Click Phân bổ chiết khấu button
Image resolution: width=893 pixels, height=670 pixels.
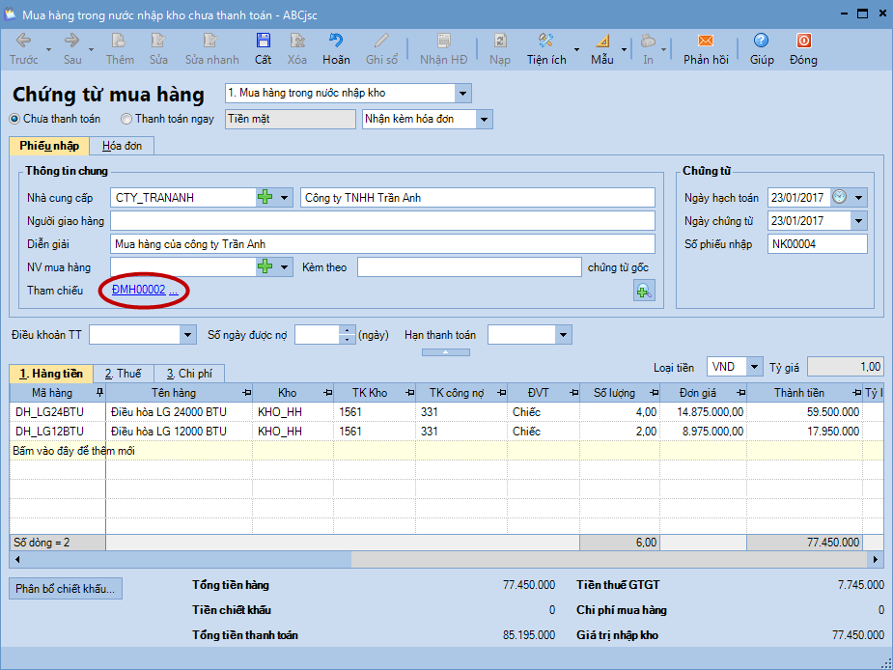click(x=66, y=588)
